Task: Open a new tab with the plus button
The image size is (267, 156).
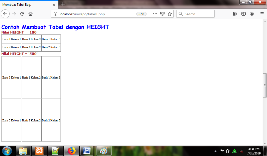Action: 62,4
